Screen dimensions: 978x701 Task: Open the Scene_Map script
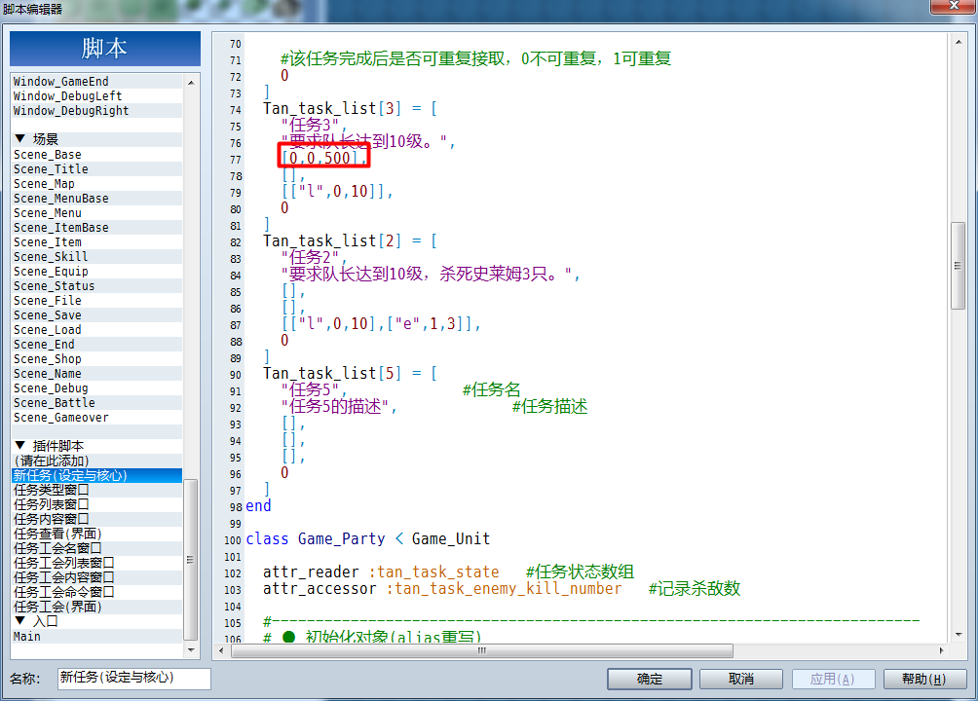(97, 183)
